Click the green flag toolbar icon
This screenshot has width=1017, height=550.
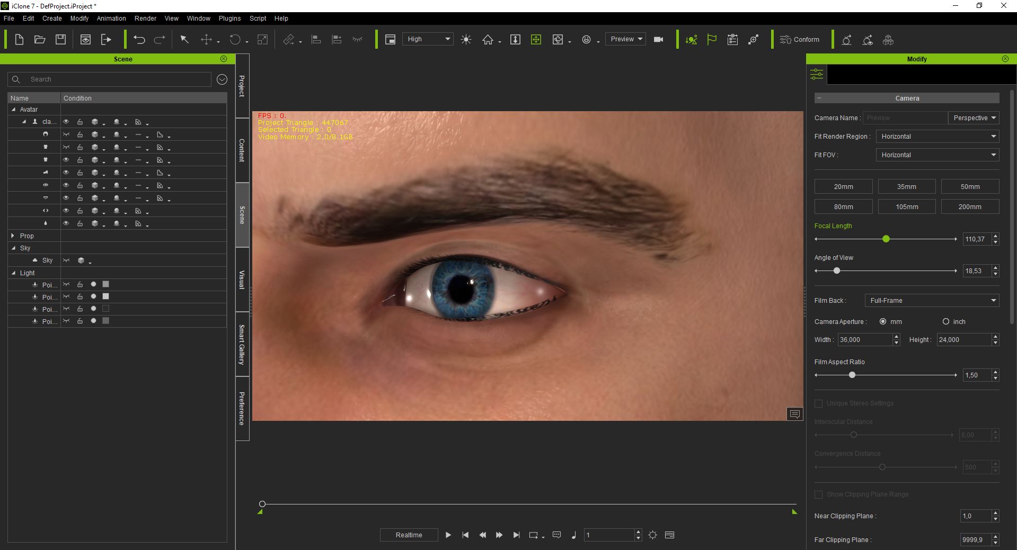[712, 40]
